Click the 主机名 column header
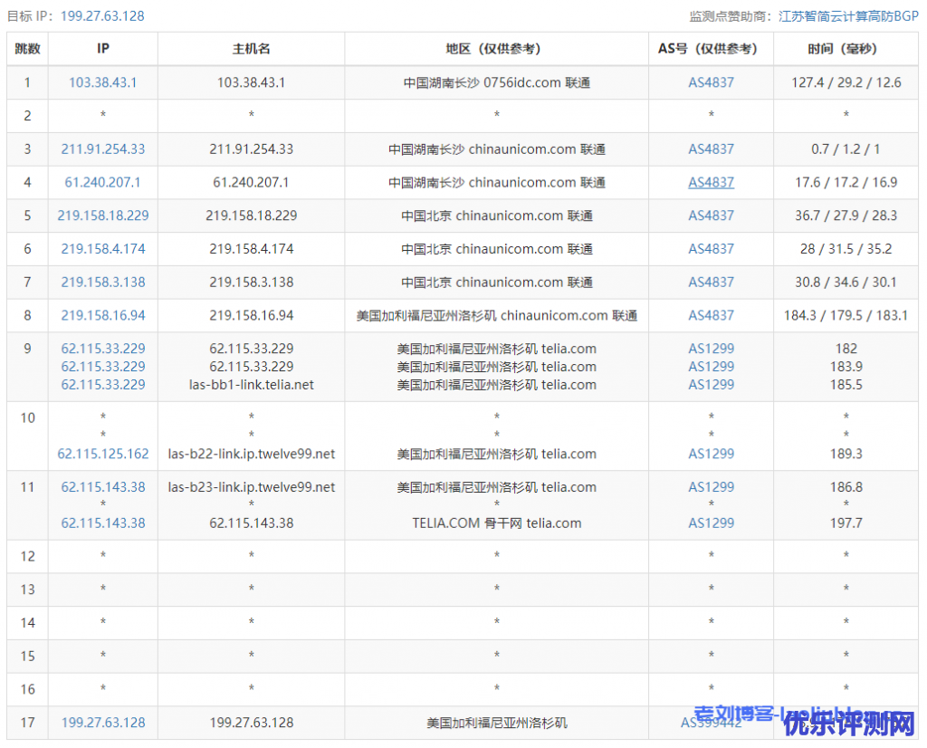The image size is (927, 748). 251,49
